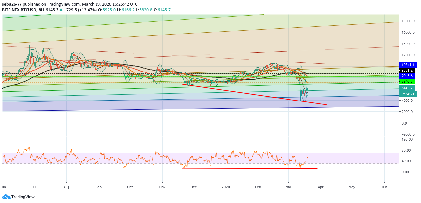Click the -2000.0 price axis label
Image resolution: width=421 pixels, height=203 pixels.
[x=408, y=134]
